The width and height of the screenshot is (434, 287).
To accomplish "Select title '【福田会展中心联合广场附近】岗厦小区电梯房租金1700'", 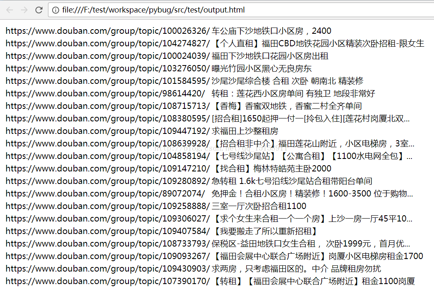I will 318,256.
